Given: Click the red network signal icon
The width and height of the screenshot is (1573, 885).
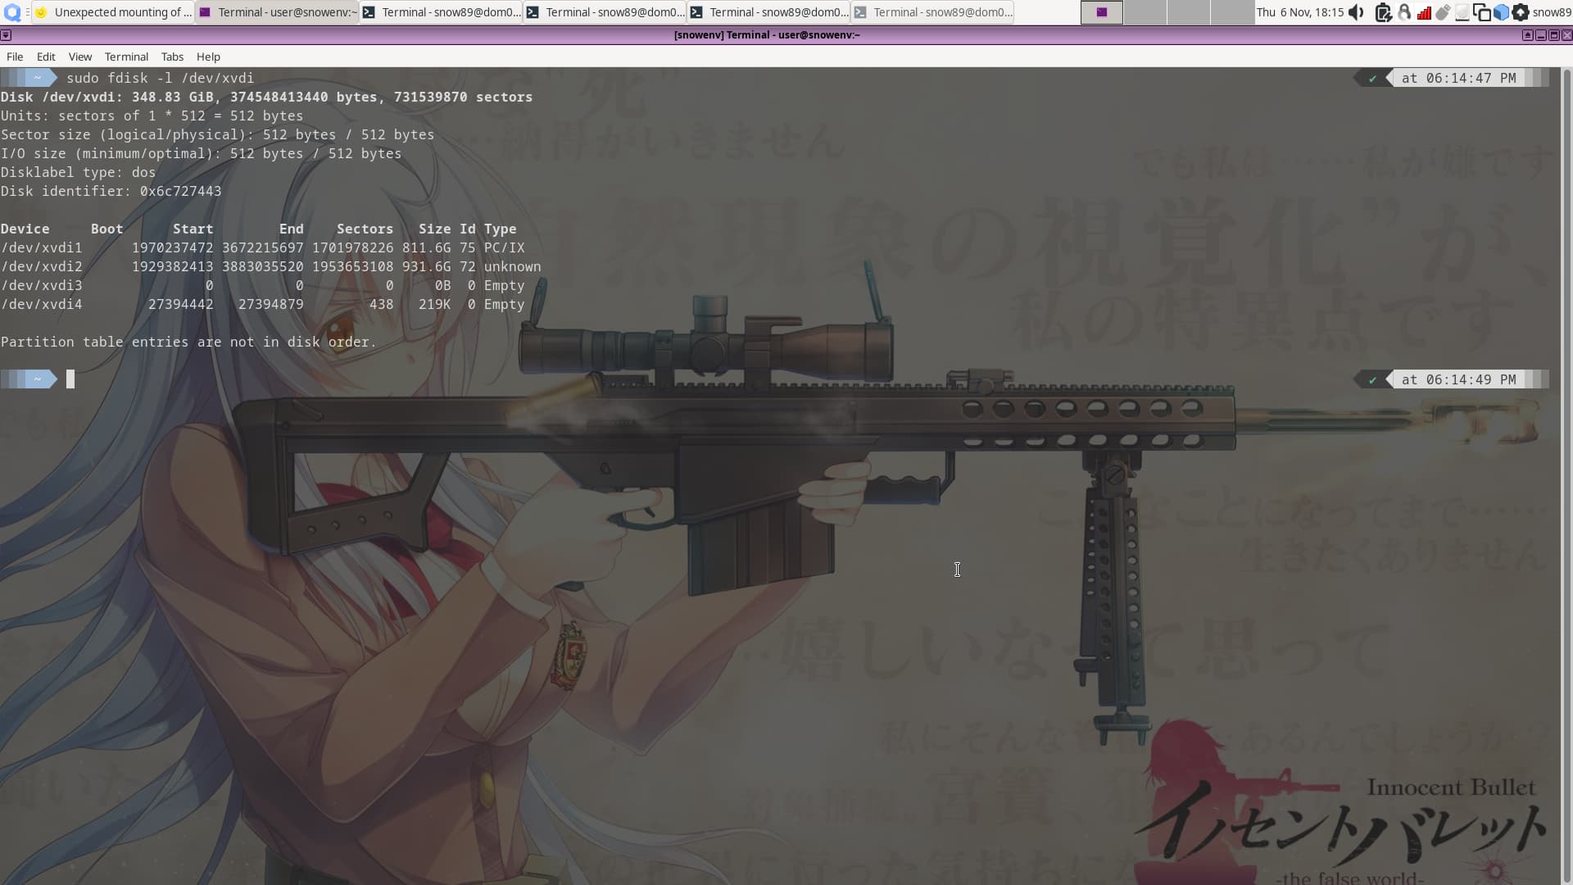Looking at the screenshot, I should [1424, 12].
